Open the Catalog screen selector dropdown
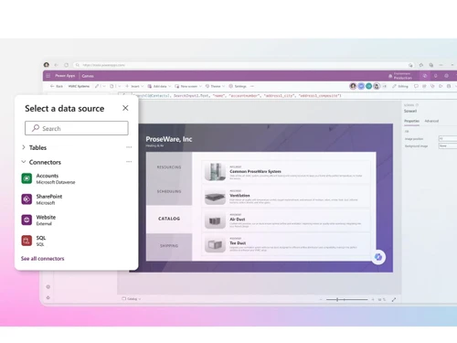 tap(132, 299)
